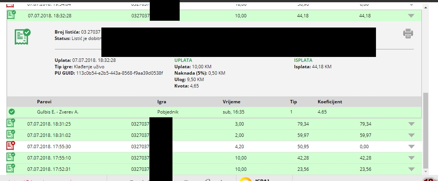Click first 79,34 value in 18:31:25 row
The height and width of the screenshot is (181, 438).
tap(303, 124)
